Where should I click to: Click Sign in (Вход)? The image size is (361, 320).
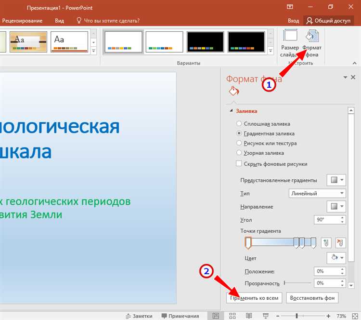point(293,21)
